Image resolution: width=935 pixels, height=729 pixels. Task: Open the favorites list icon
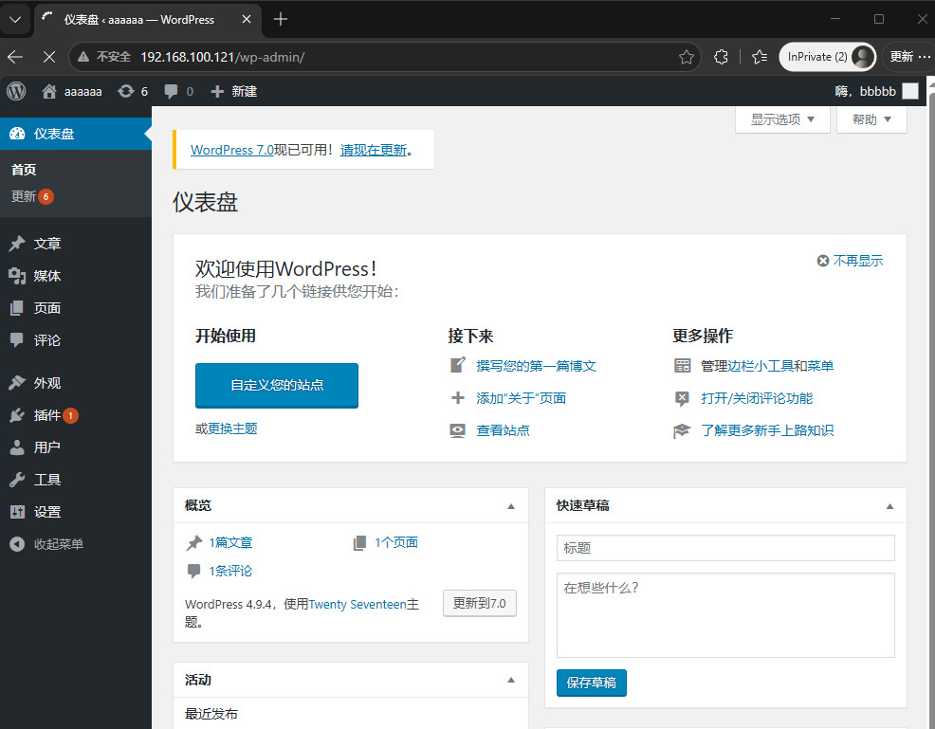pyautogui.click(x=760, y=57)
